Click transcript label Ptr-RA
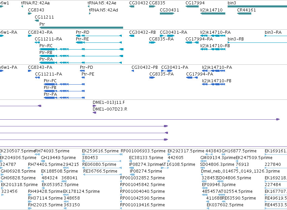The width and height of the screenshot is (287, 210). [x=46, y=59]
